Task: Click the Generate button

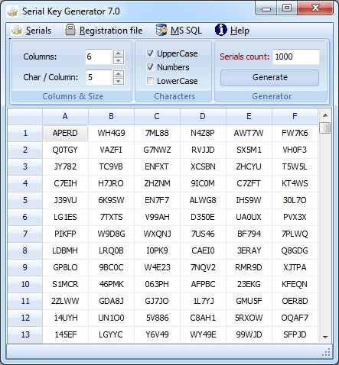Action: click(270, 77)
